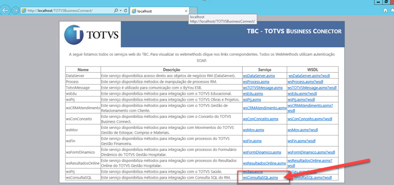Open wsPrj.asmx service link
Screen dimensions: 394x185
(252, 100)
